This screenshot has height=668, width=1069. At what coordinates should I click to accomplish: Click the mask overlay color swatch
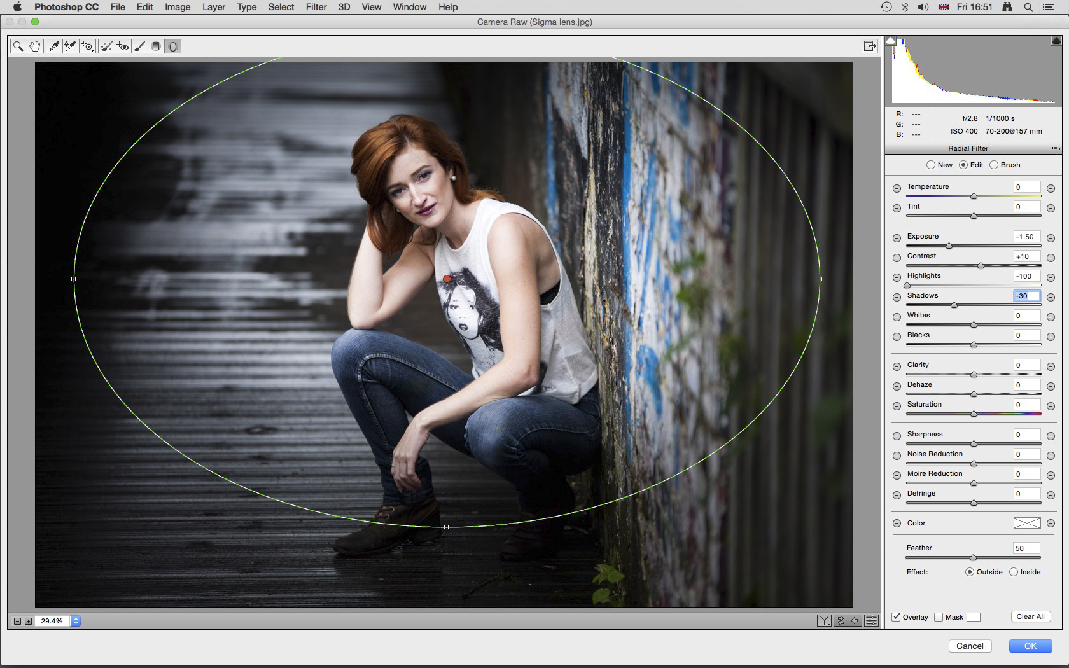(x=974, y=617)
